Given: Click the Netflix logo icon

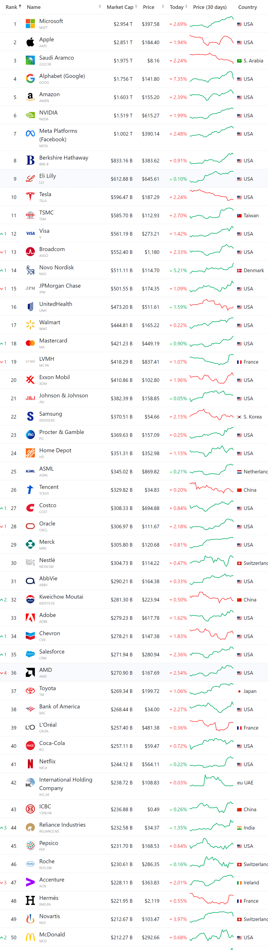Looking at the screenshot, I should (30, 764).
